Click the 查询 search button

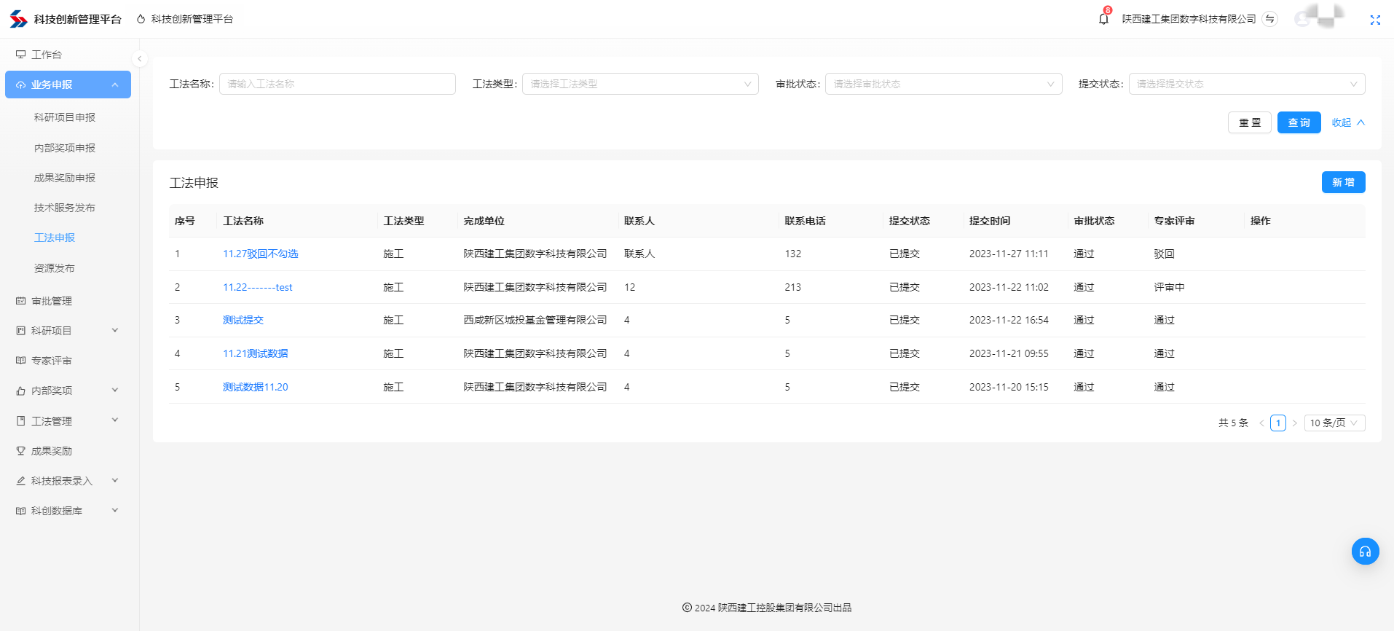pyautogui.click(x=1299, y=122)
